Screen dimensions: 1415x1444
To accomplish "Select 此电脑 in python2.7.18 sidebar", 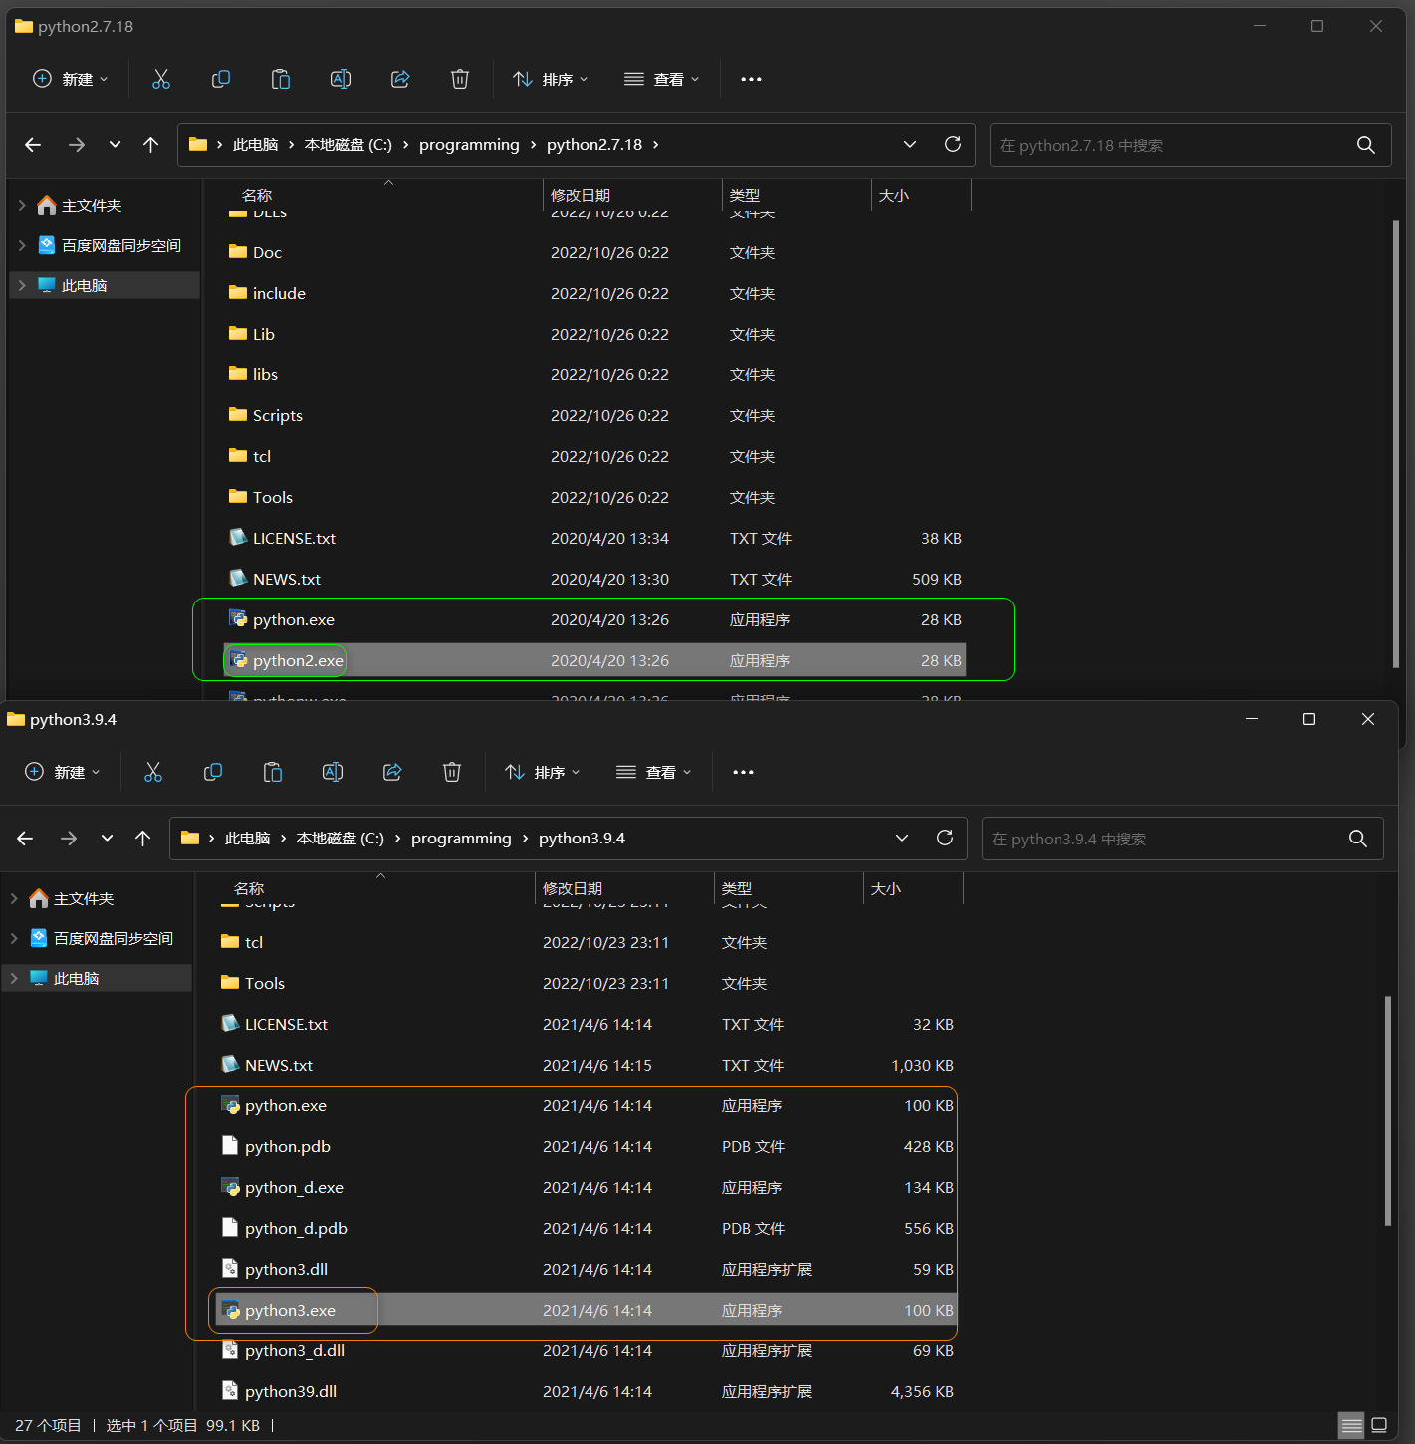I will click(x=105, y=285).
